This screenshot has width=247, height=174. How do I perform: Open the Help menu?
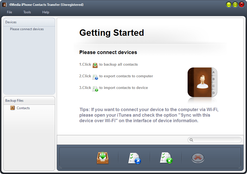[x=46, y=12]
